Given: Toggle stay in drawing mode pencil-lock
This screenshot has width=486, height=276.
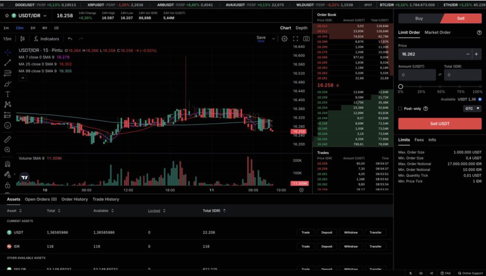Looking at the screenshot, I should 8,175.
